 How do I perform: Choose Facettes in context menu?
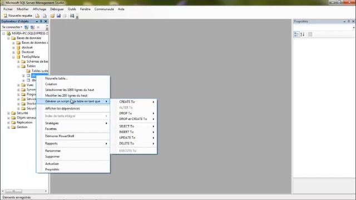73,129
